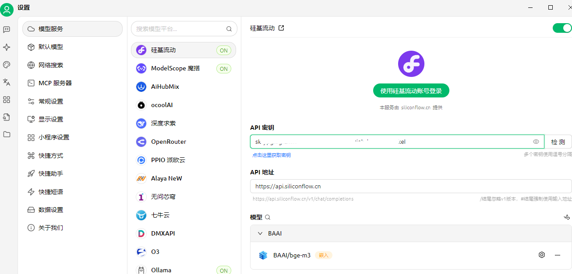Click the DMXAPI provider icon
This screenshot has width=572, height=274.
click(x=141, y=233)
